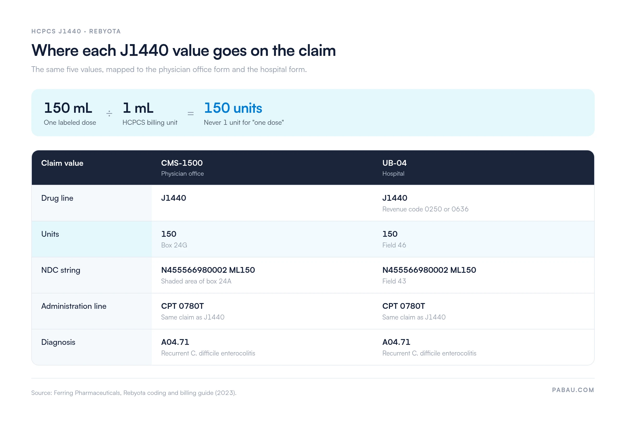Click the 'Drug line' row label
Screen dimensions: 626x426
57,198
